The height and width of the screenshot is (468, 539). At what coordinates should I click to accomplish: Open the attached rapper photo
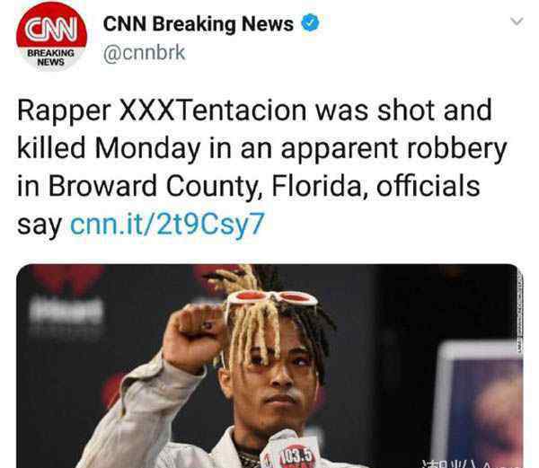tap(269, 366)
